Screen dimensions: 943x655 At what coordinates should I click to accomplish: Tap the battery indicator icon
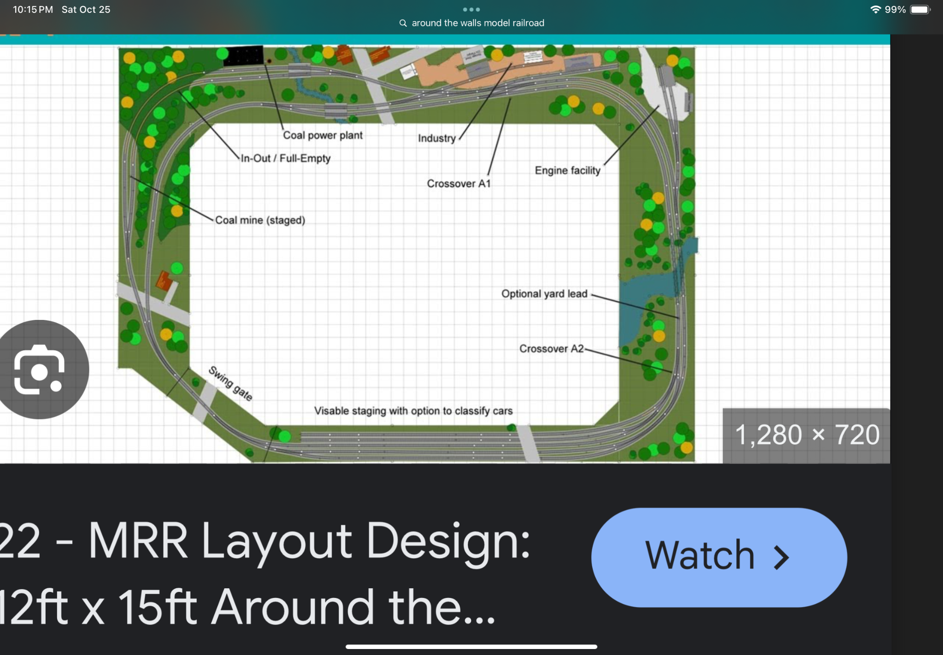[x=920, y=9]
